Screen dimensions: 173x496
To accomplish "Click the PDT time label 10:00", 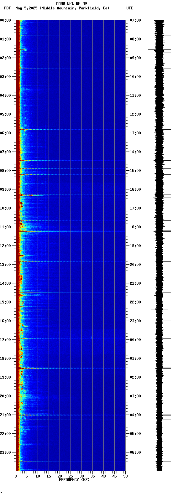I will pos(5,208).
